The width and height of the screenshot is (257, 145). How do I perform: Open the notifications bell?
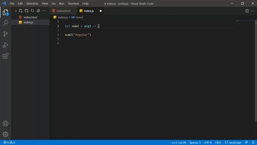point(253,142)
